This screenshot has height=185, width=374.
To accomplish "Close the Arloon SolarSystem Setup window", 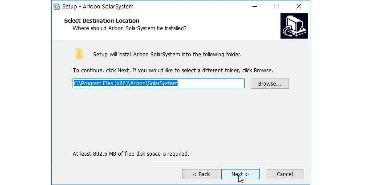I will (x=298, y=7).
